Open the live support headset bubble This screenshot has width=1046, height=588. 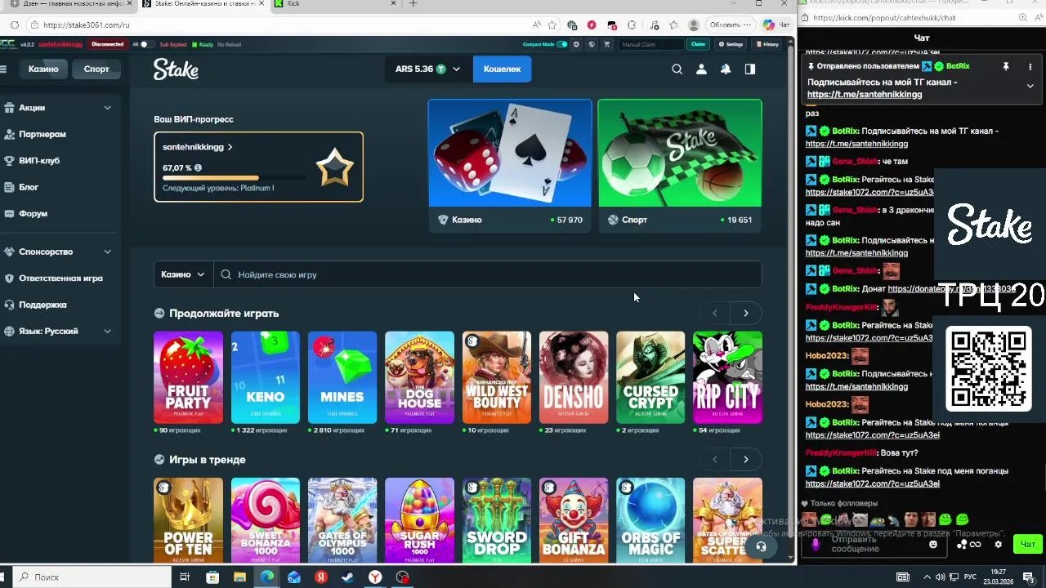click(761, 546)
